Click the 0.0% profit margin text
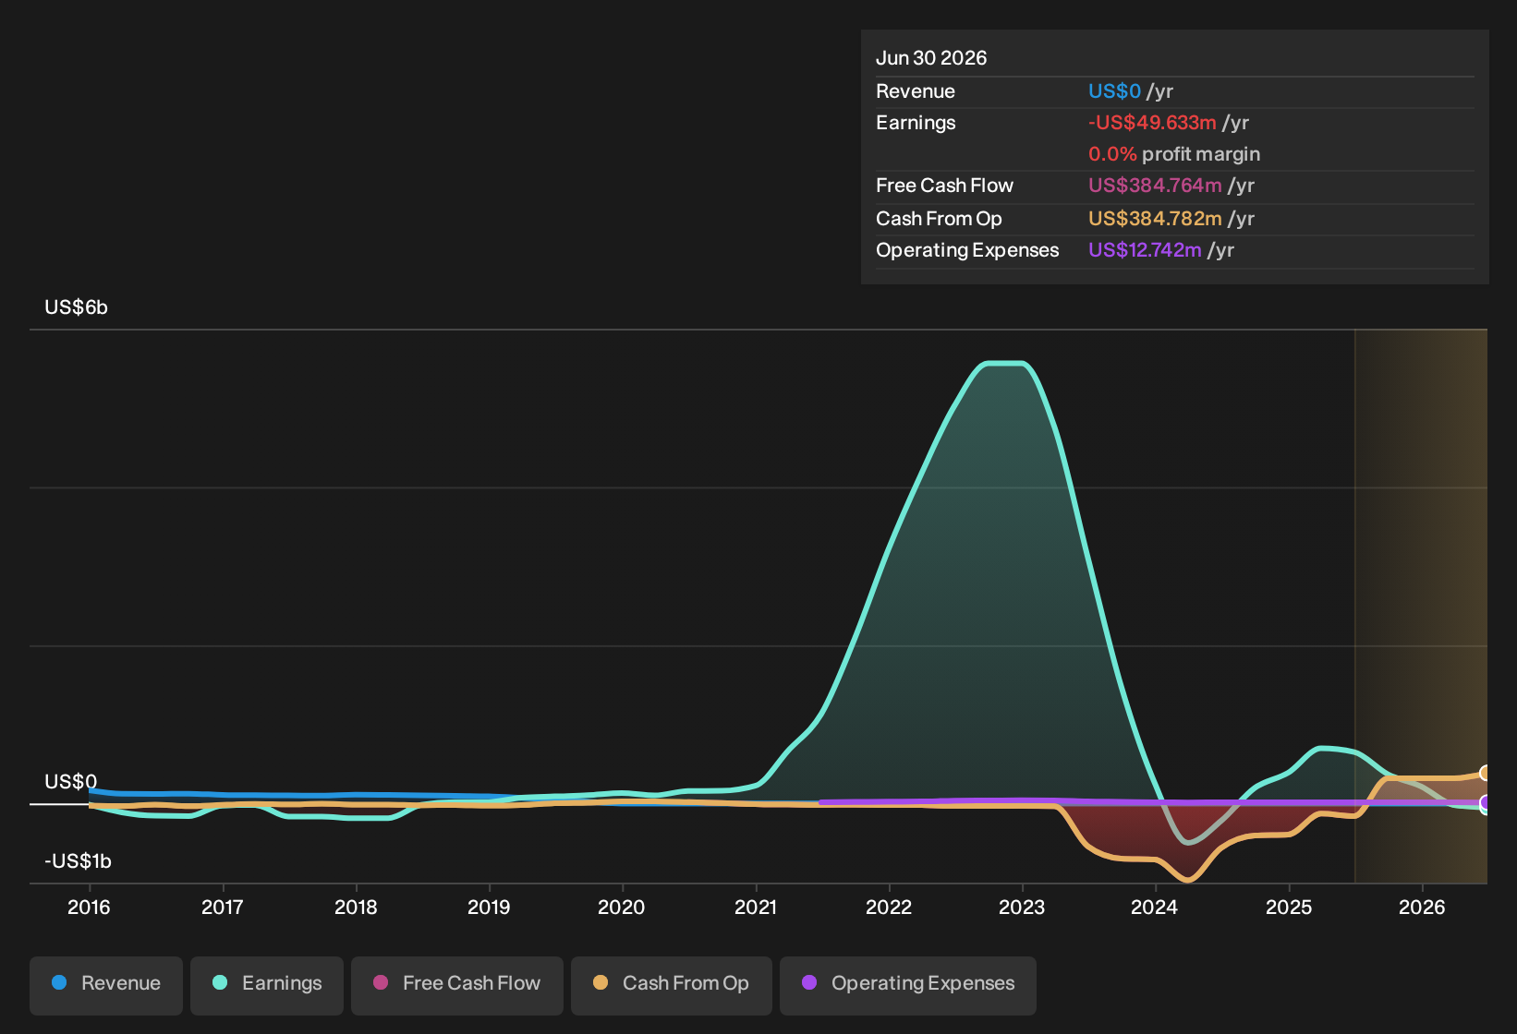 (x=1174, y=154)
